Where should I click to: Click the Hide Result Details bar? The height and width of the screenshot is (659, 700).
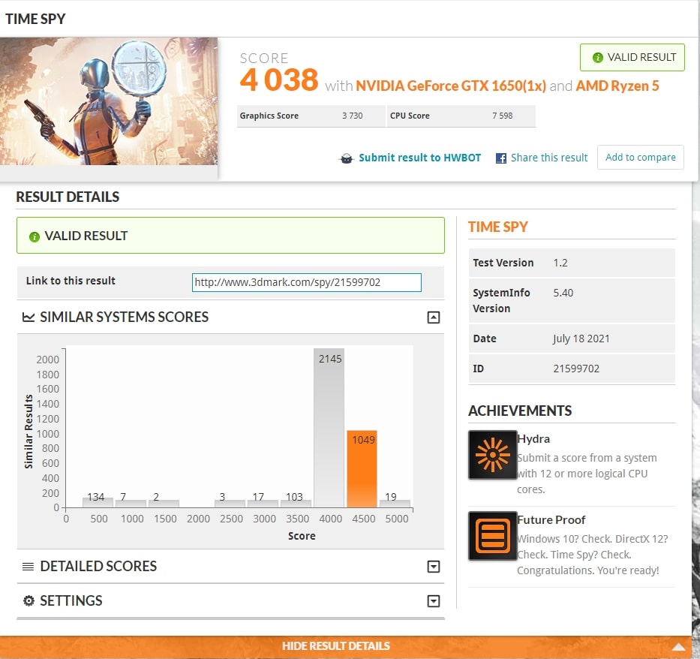click(x=335, y=645)
